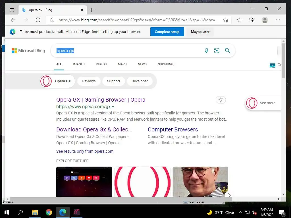Open the network status tray icon
291x218 pixels.
tap(248, 212)
